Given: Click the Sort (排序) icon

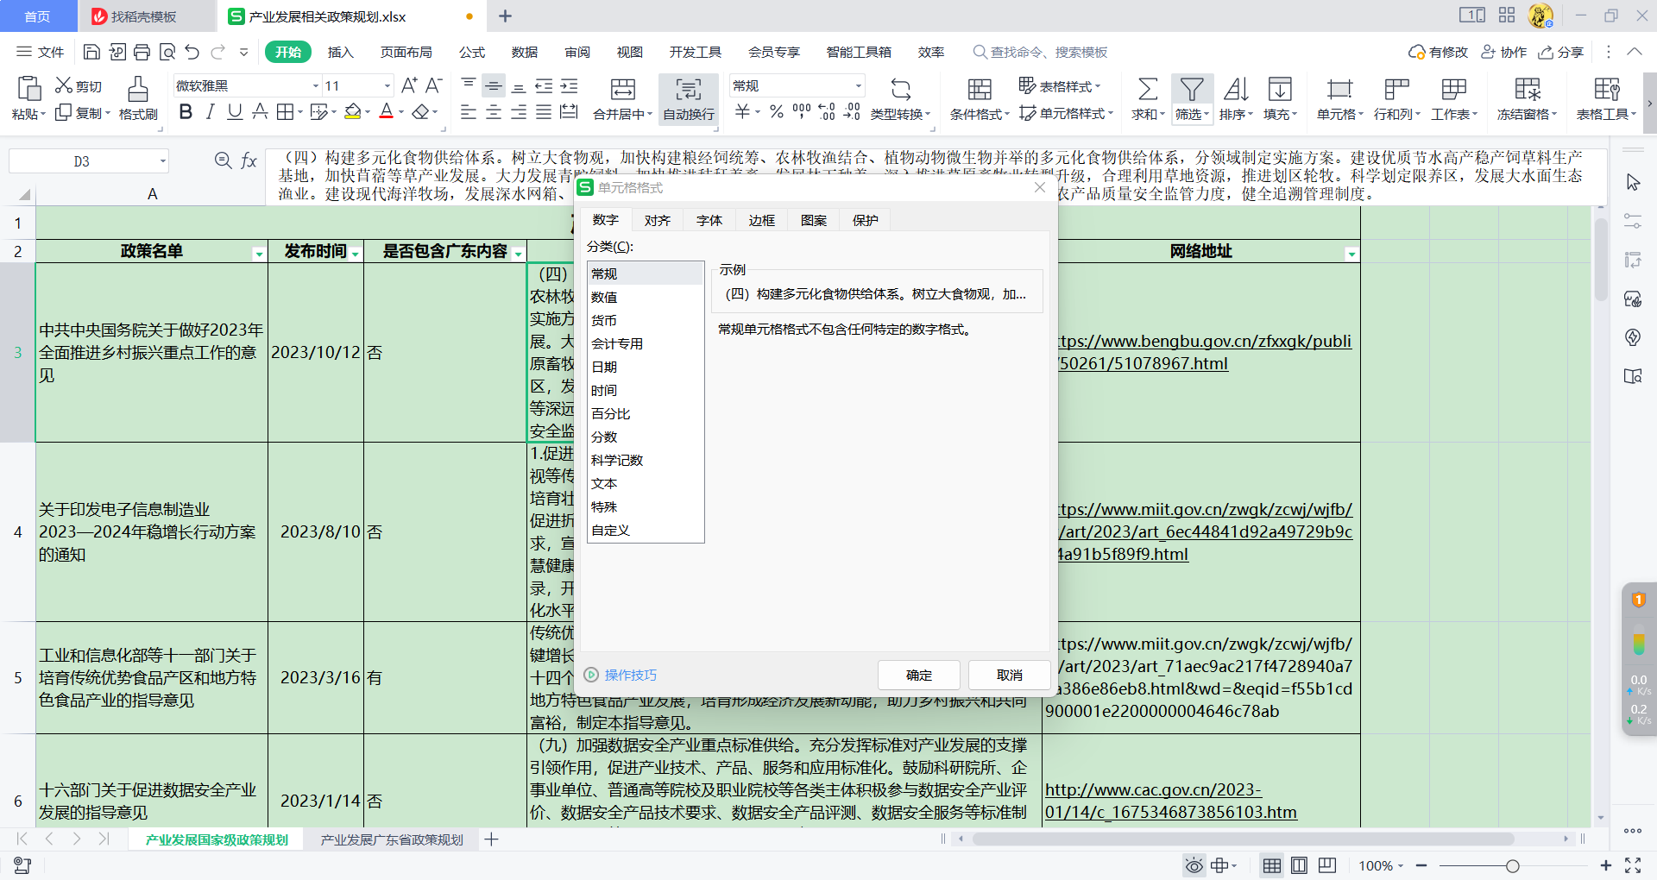Looking at the screenshot, I should (1236, 89).
